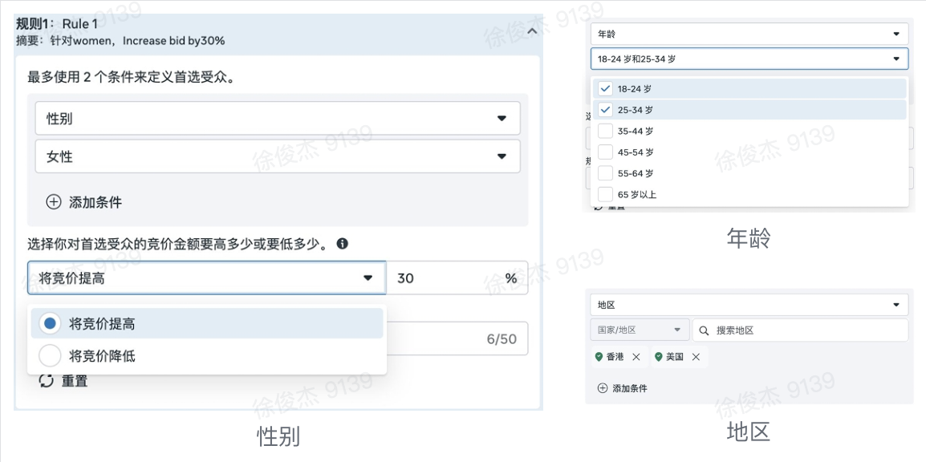The height and width of the screenshot is (462, 926).
Task: Remove the 香港 region tag
Action: point(636,357)
